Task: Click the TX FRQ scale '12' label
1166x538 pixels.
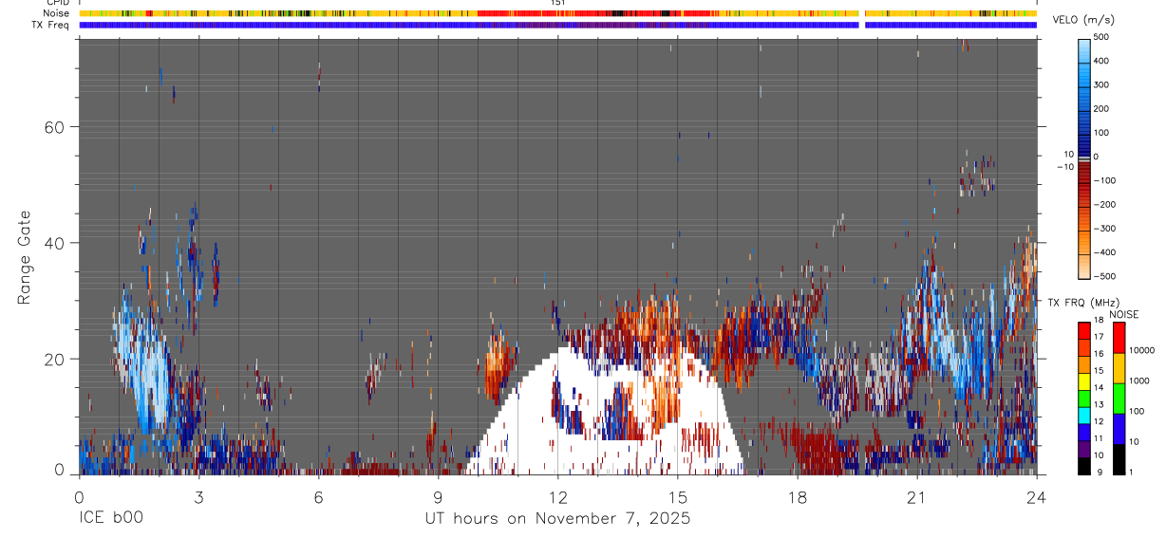Action: click(x=1099, y=421)
